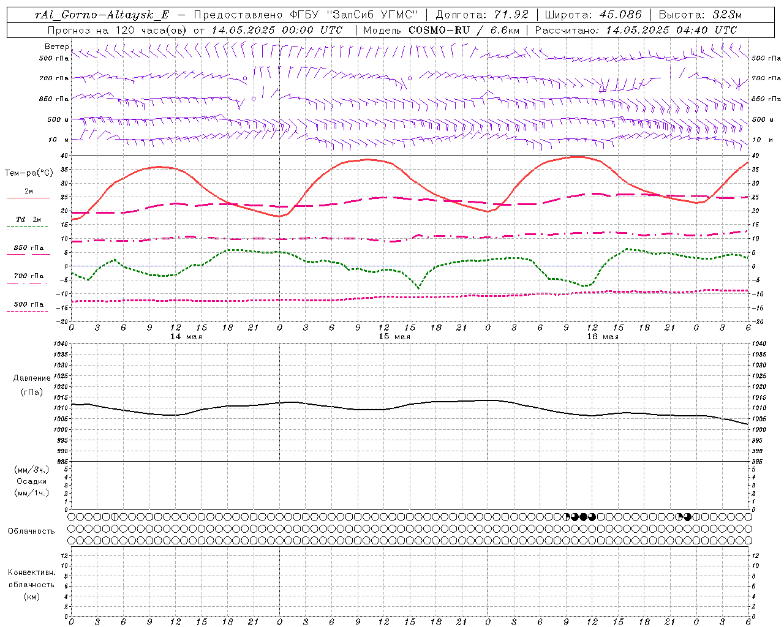The image size is (784, 627).
Task: Click -20 on the left temperature axis
Action: tap(63, 321)
